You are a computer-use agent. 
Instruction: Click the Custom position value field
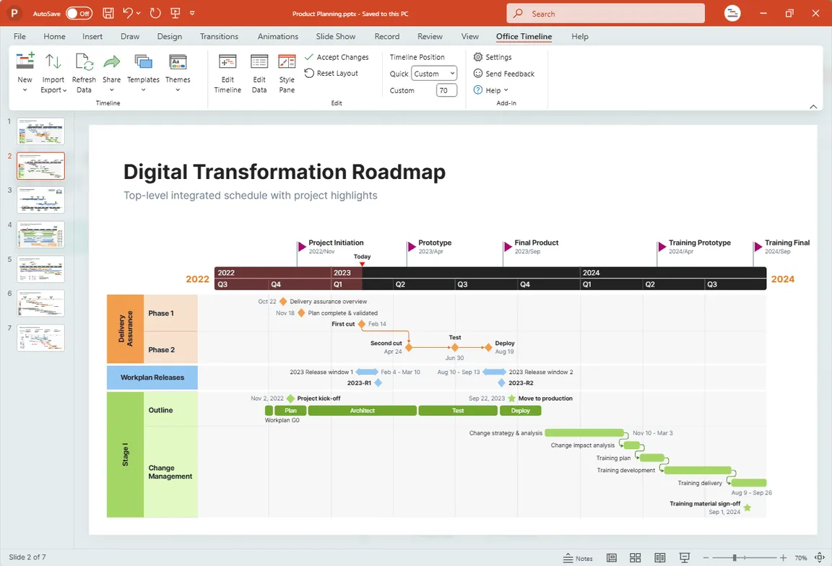coord(446,90)
